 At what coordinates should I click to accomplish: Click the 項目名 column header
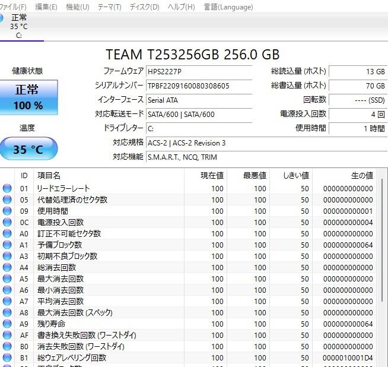[109, 176]
